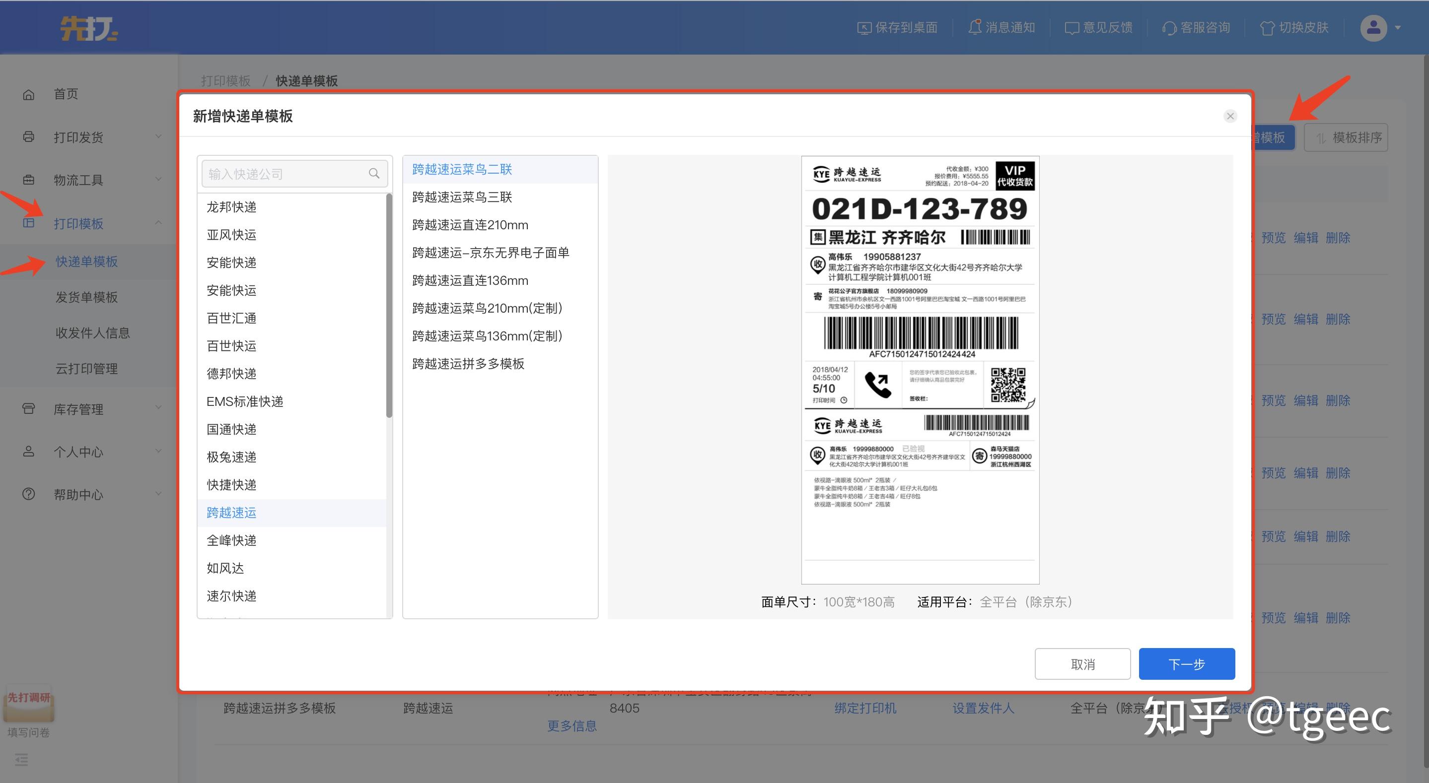Click the 更多信息 link
Viewport: 1429px width, 783px height.
(x=572, y=726)
